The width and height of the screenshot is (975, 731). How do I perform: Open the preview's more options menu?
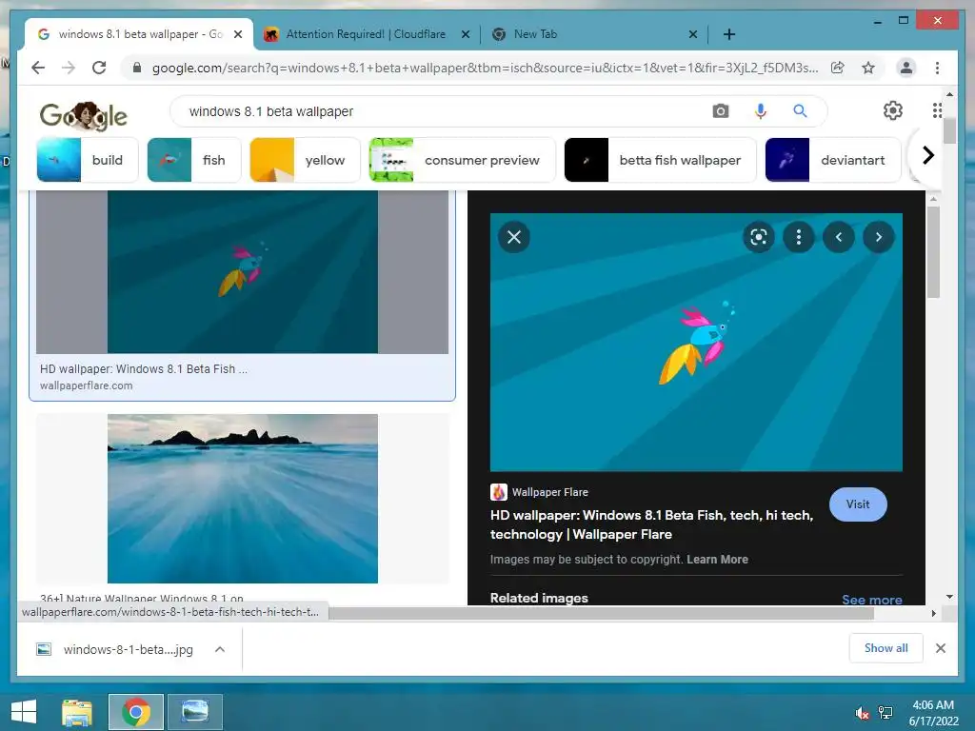click(799, 237)
